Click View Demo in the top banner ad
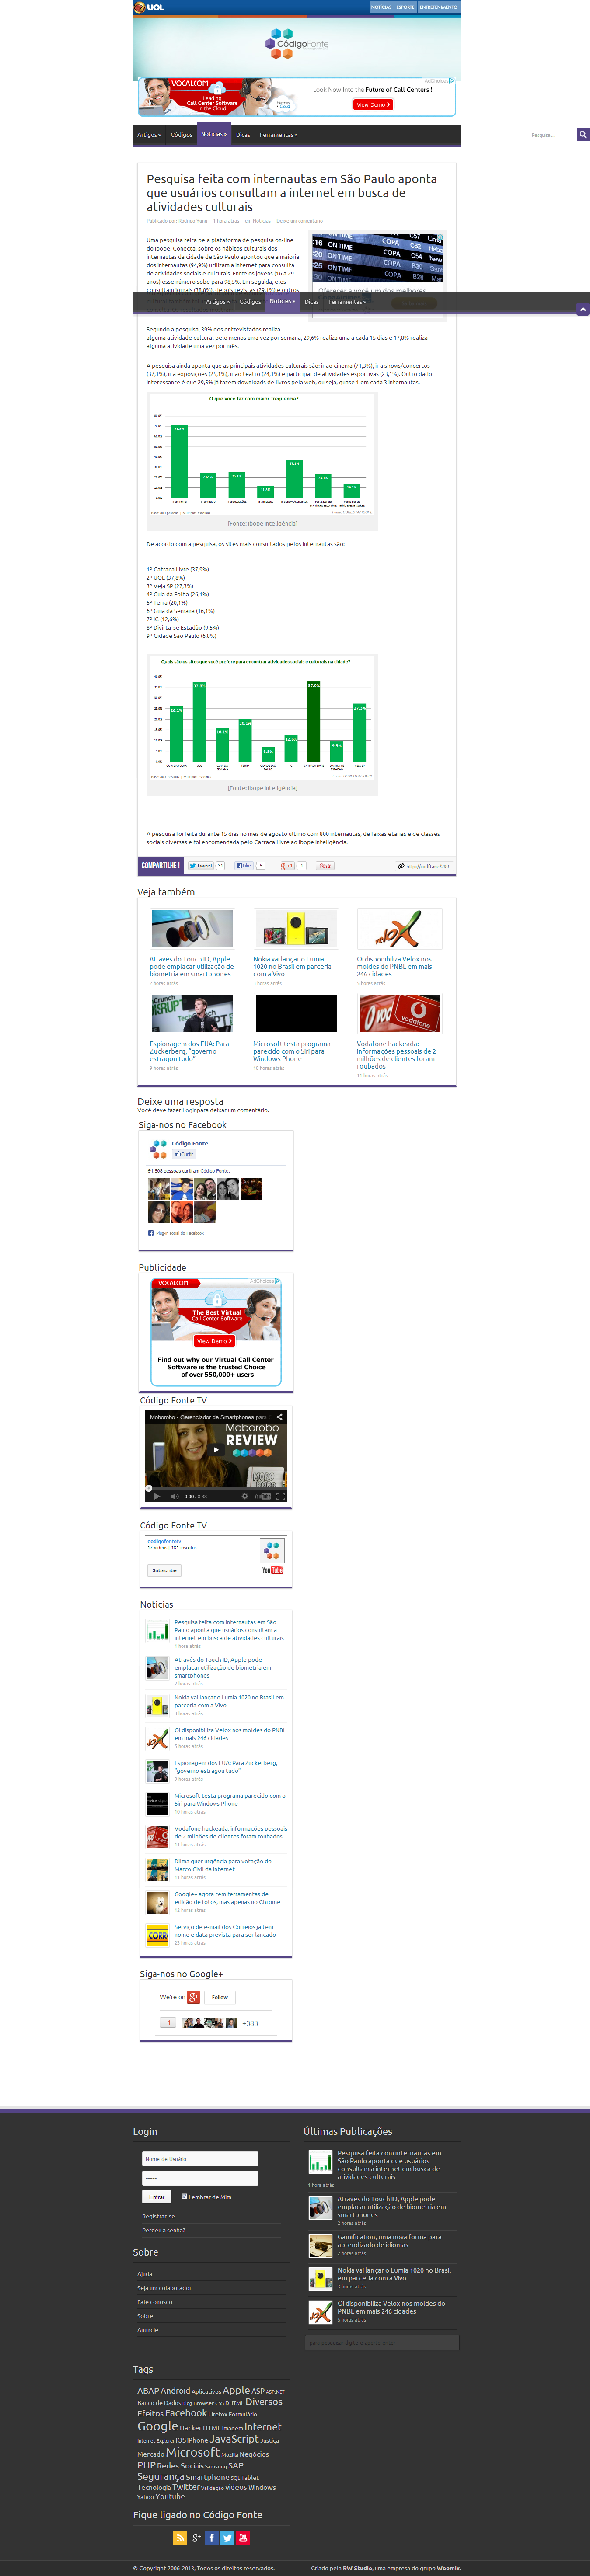590x2576 pixels. click(x=373, y=104)
